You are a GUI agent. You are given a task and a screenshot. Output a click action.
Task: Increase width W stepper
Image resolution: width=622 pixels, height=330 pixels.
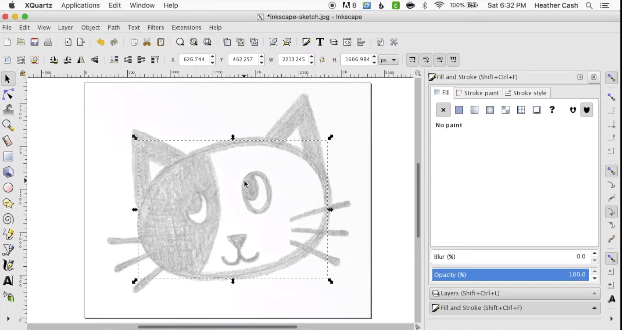(x=312, y=56)
